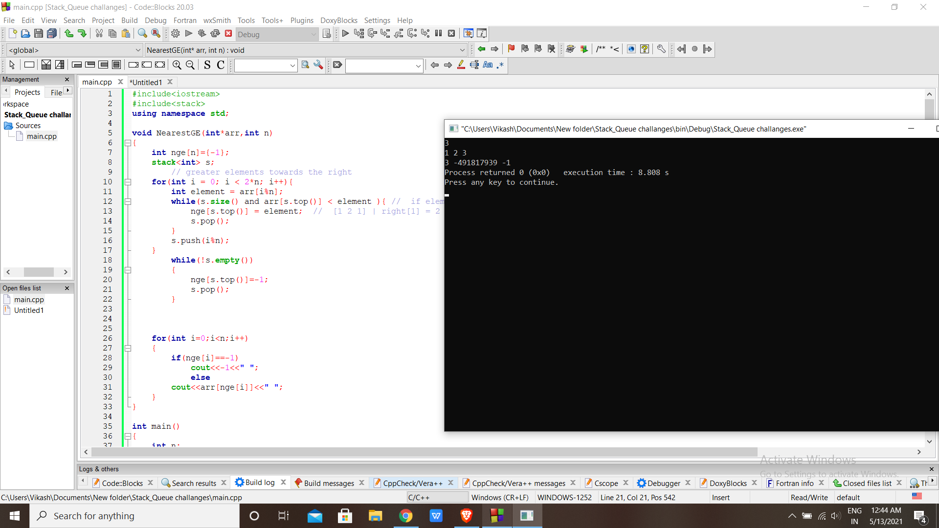Toggle the regex search option icon
Image resolution: width=939 pixels, height=528 pixels.
point(500,65)
